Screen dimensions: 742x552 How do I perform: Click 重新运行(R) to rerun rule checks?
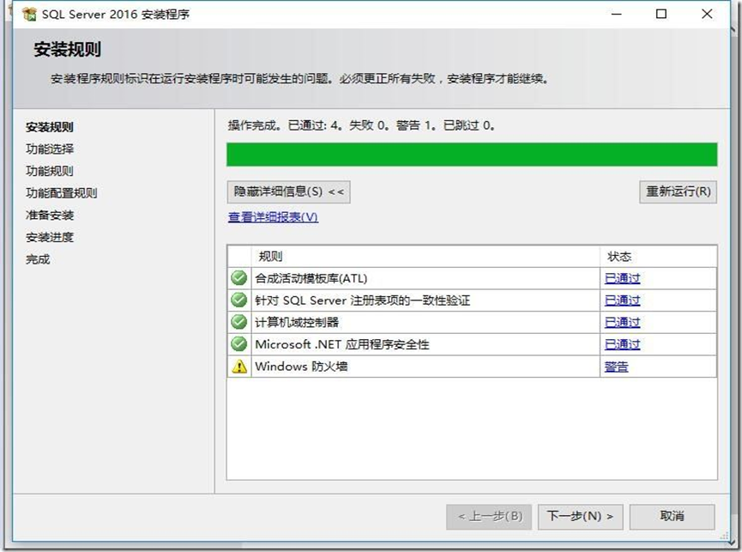click(677, 191)
